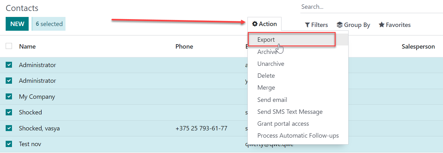Click the 6 selected indicator button

49,24
